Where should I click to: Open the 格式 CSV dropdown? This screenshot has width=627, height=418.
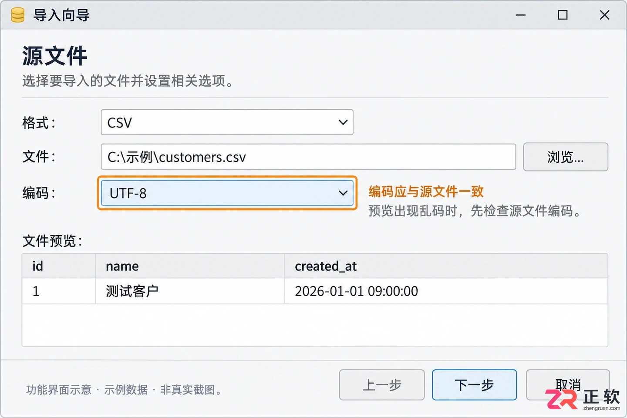[227, 122]
